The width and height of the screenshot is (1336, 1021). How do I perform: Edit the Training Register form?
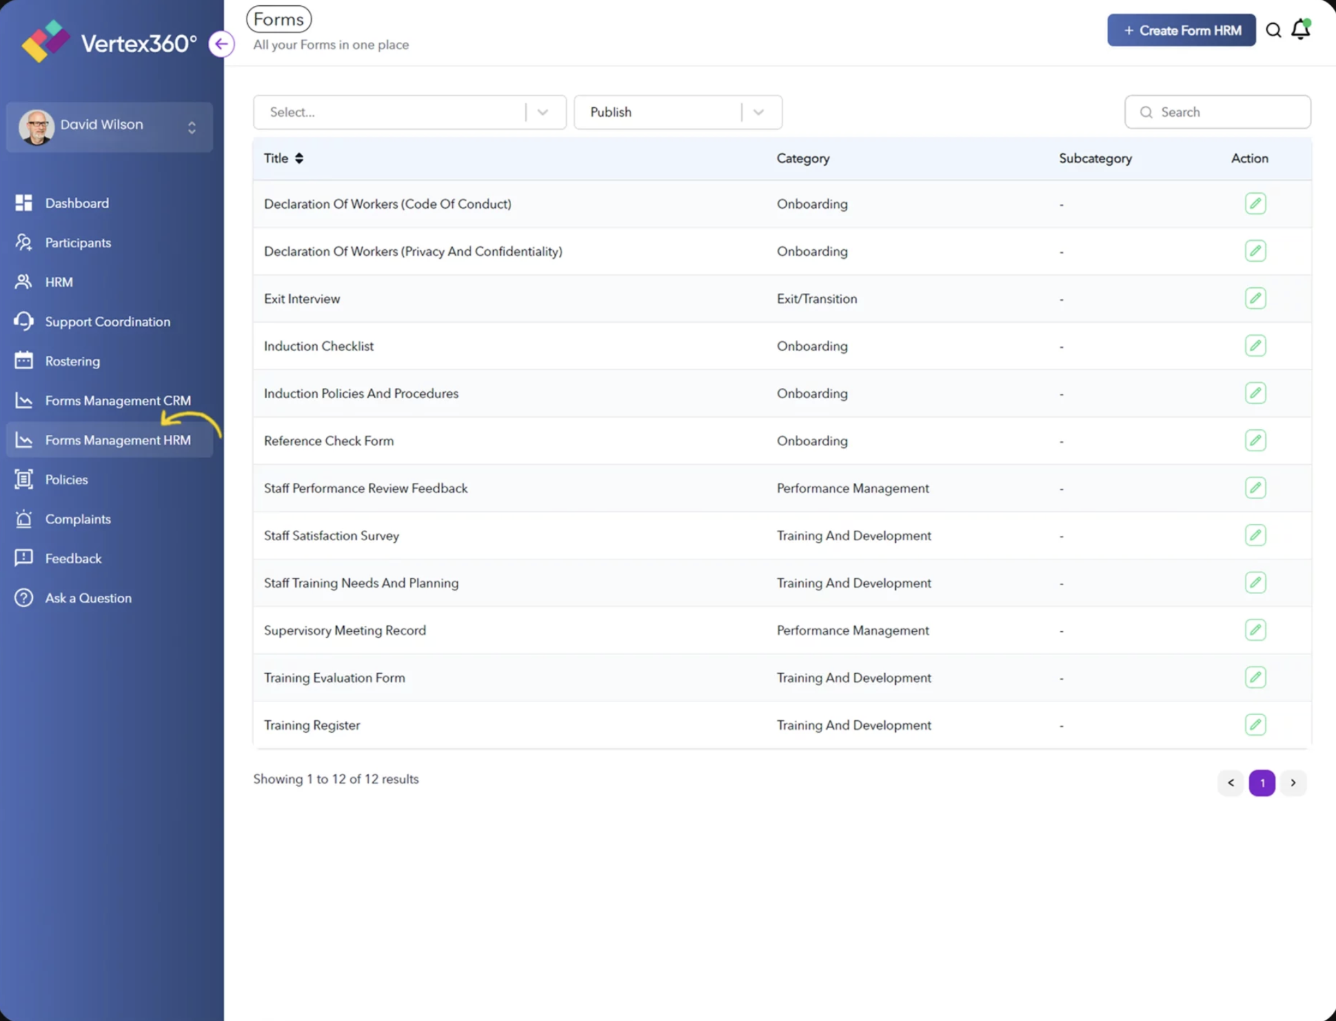1255,725
